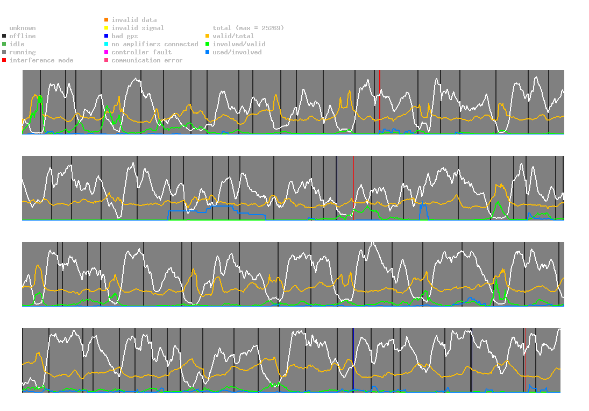The image size is (589, 411).
Task: Select the magenta controller fault swatch
Action: [107, 52]
